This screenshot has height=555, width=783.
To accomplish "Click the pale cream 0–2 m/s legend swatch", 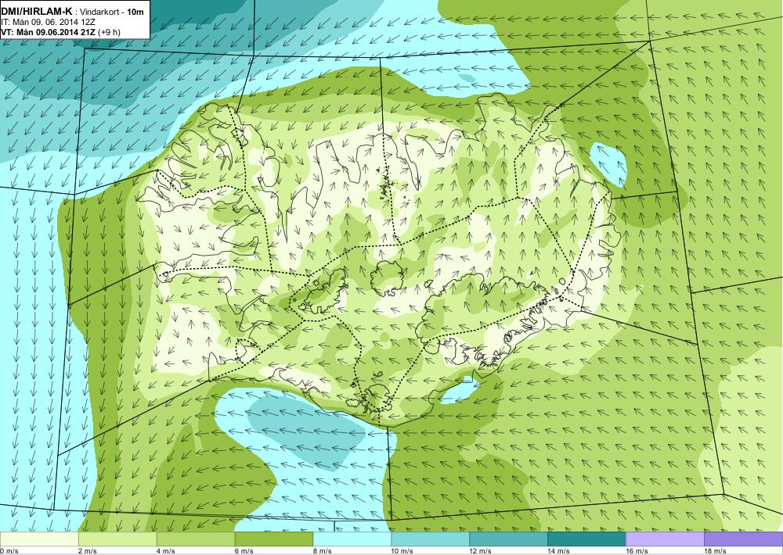I will tap(39, 539).
